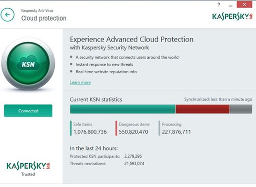Select the Safe items count

point(90,132)
